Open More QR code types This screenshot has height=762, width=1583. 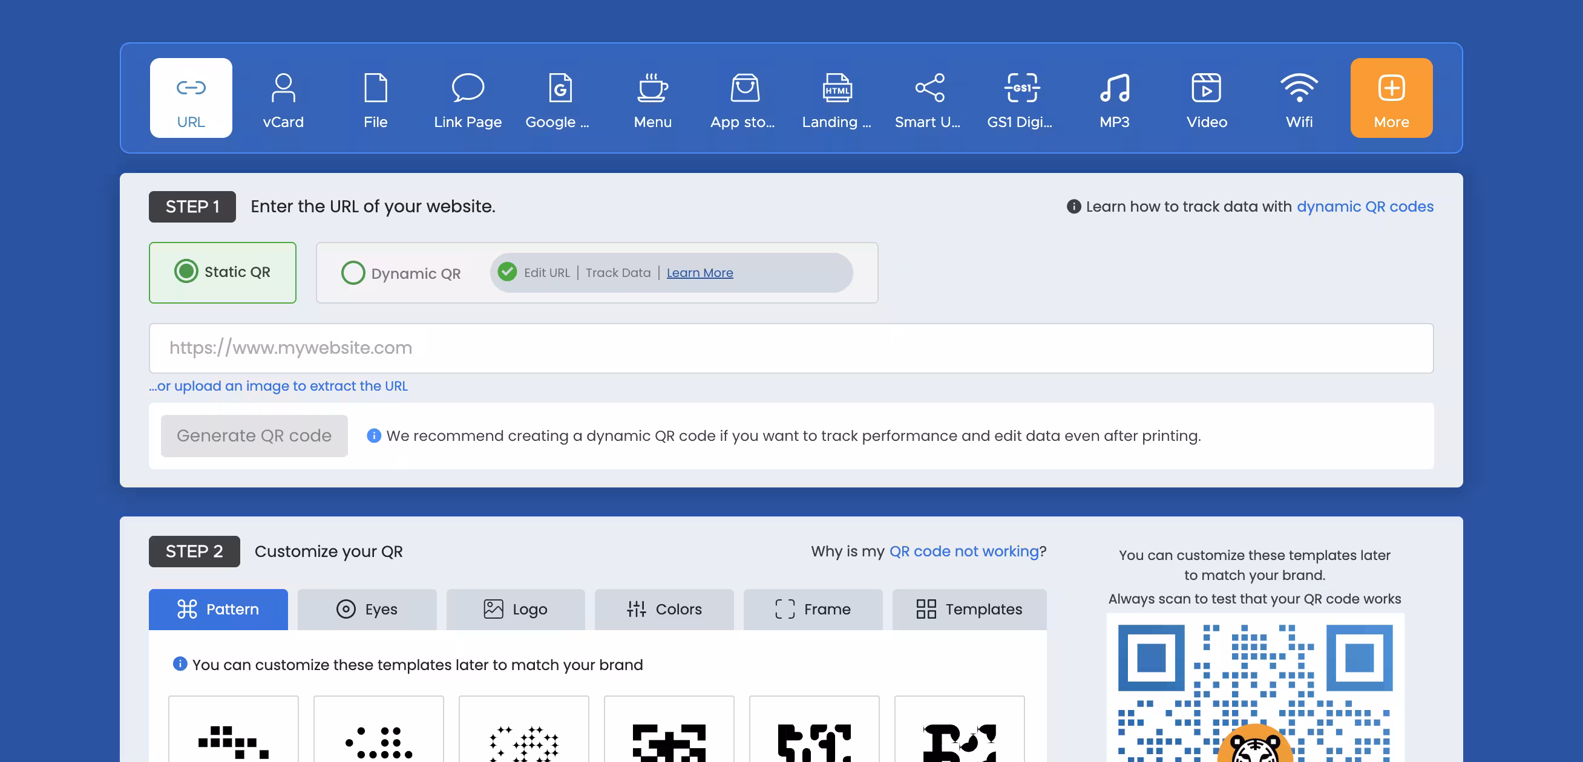pos(1391,97)
